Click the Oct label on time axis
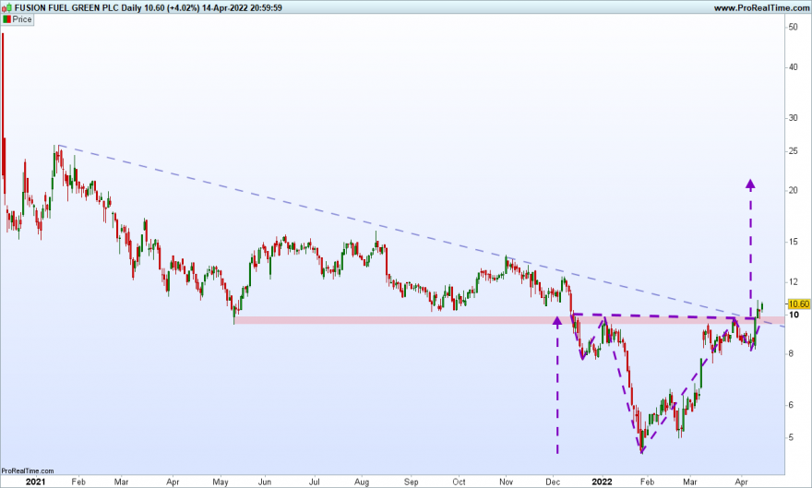 click(x=459, y=482)
